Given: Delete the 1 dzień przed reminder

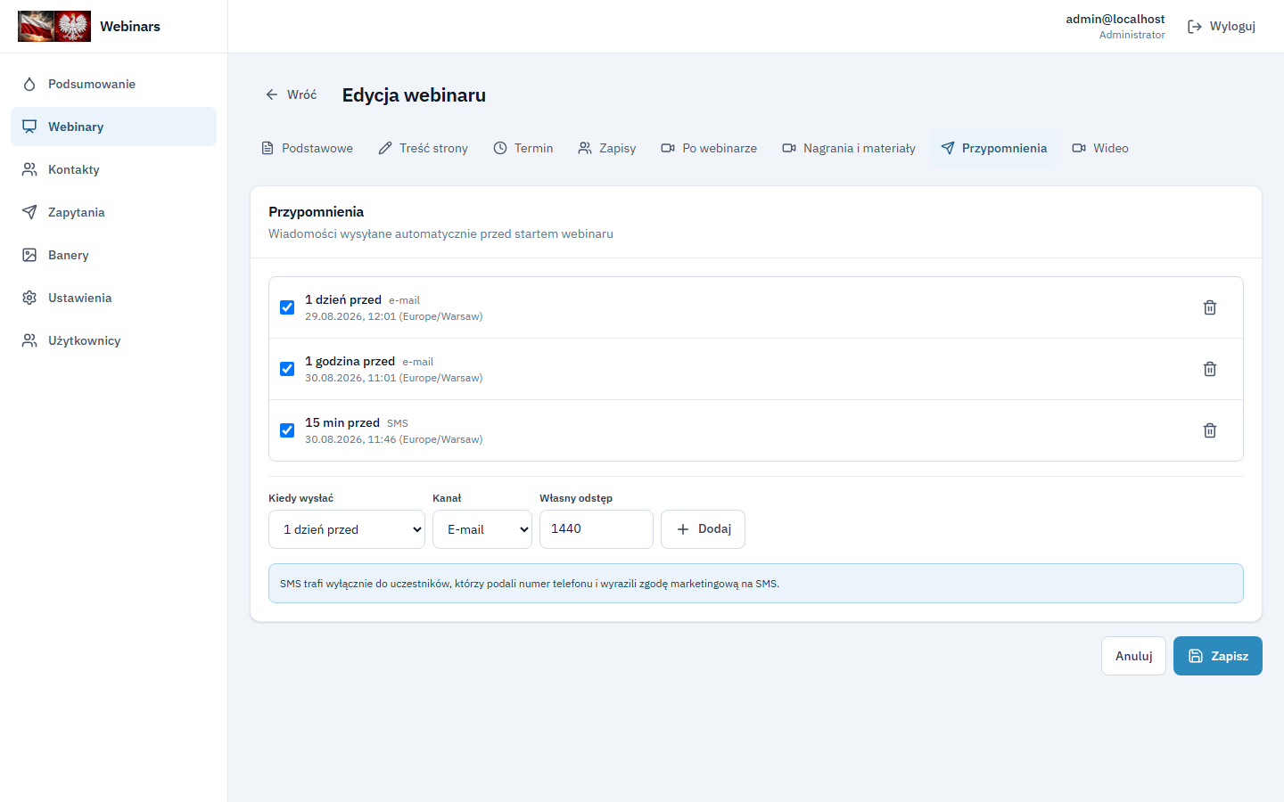Looking at the screenshot, I should (1210, 307).
